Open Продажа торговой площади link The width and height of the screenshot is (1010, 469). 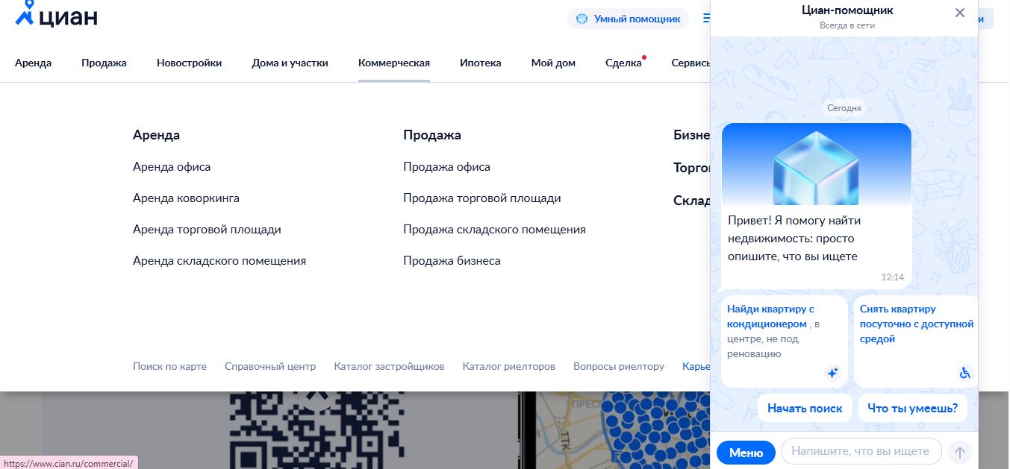(482, 198)
